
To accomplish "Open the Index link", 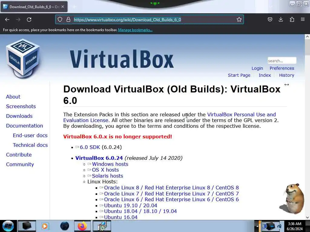I will pyautogui.click(x=265, y=75).
